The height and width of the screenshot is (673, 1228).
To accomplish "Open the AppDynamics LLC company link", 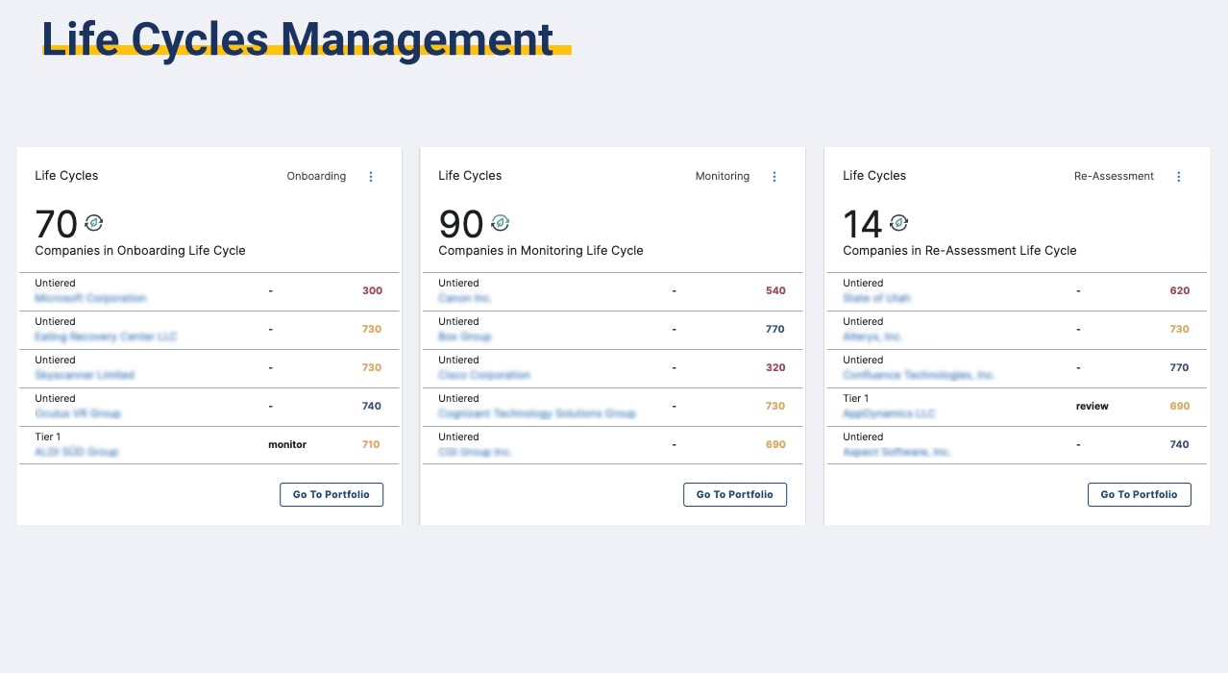I will 889,413.
